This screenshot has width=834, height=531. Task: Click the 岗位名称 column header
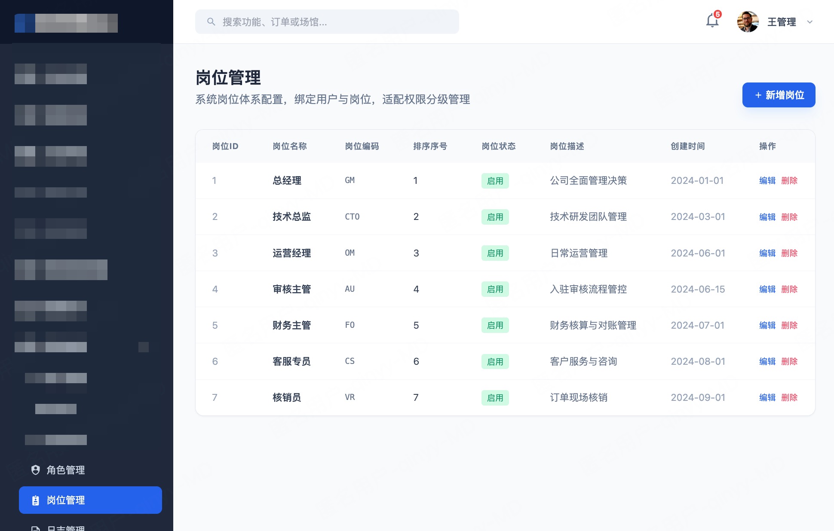point(290,146)
